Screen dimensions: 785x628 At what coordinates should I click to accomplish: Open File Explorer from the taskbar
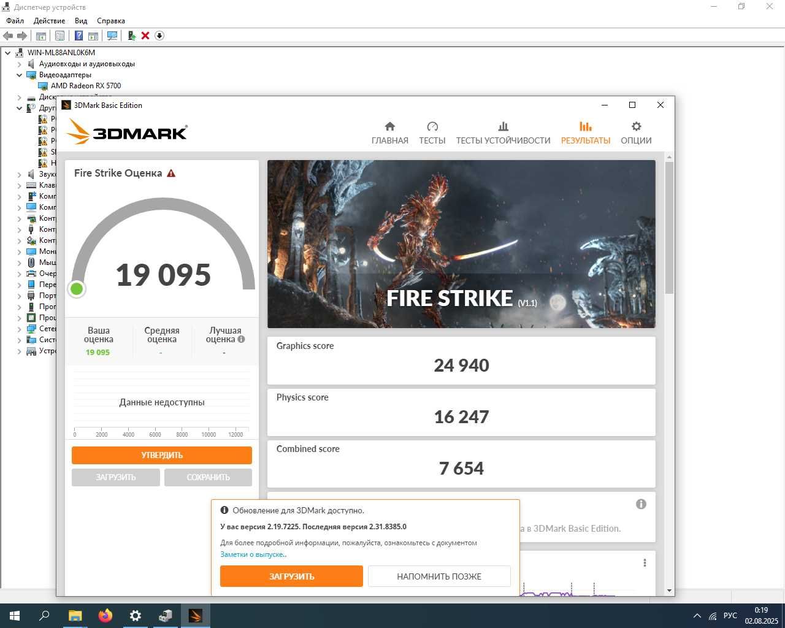(x=75, y=616)
